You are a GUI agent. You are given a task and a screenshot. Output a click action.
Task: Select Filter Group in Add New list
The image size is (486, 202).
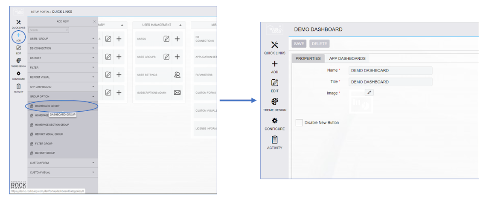[x=63, y=144]
